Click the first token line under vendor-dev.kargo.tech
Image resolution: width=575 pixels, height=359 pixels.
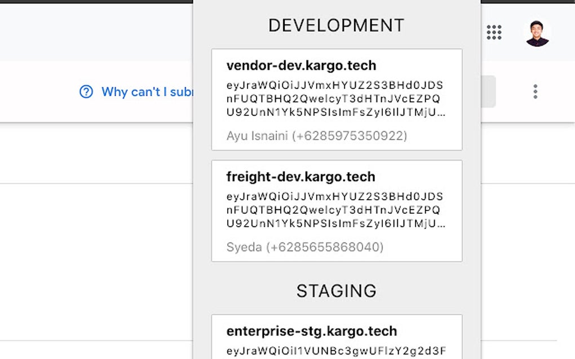point(335,86)
